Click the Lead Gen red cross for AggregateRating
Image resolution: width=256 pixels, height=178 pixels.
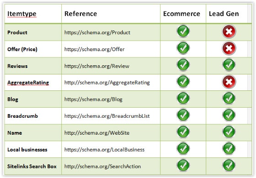pyautogui.click(x=229, y=82)
